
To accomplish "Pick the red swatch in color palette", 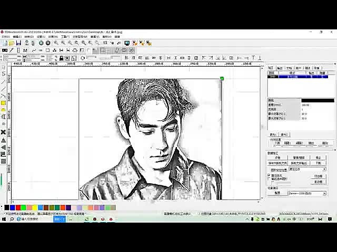I will point(18,207).
